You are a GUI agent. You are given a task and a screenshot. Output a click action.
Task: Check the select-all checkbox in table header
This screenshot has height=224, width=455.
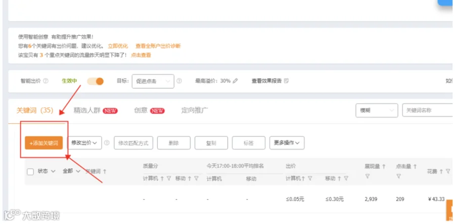(30, 171)
